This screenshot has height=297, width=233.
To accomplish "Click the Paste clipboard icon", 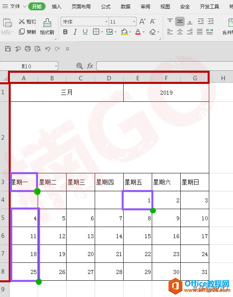I will (8, 23).
